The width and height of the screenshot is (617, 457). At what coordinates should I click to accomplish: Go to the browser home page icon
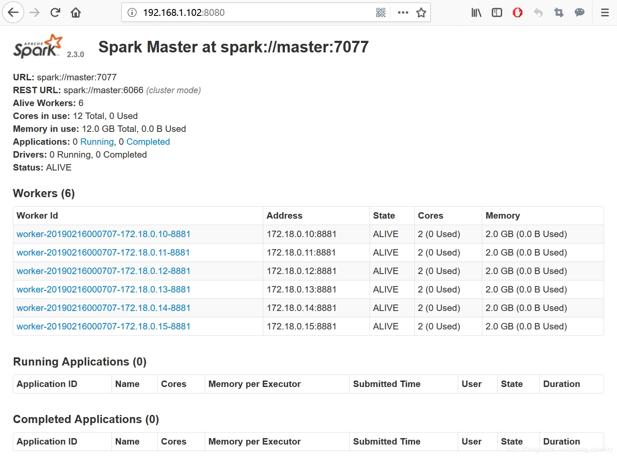[76, 12]
